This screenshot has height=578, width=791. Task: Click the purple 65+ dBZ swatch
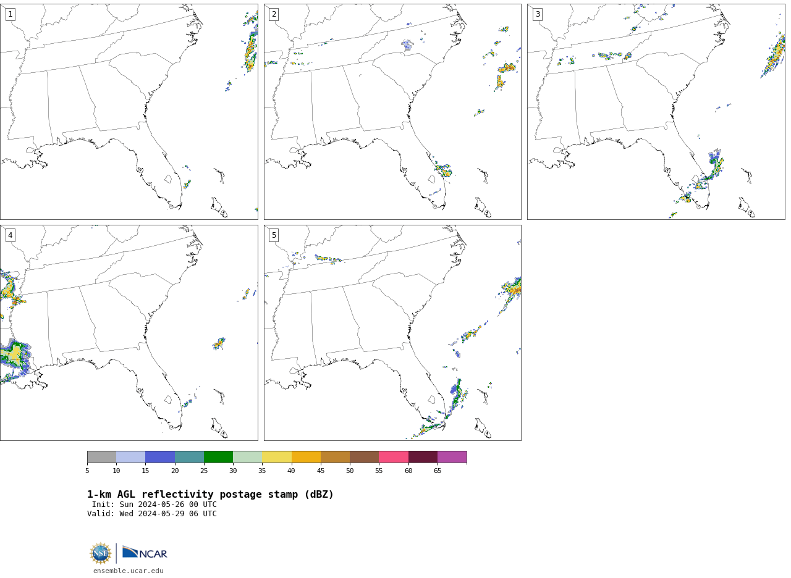coord(452,457)
